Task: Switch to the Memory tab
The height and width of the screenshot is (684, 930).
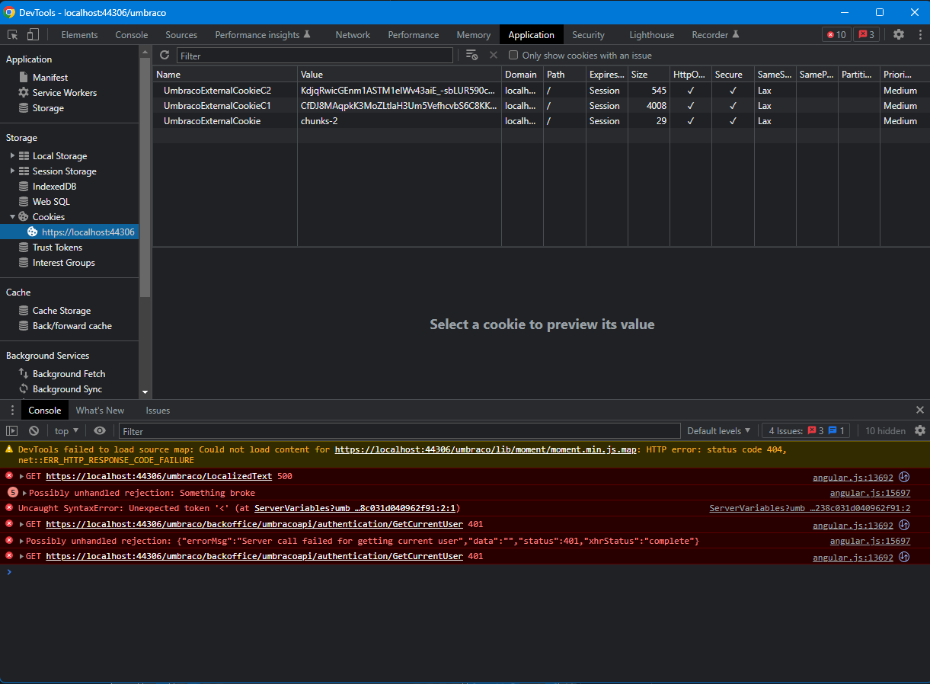Action: point(473,34)
